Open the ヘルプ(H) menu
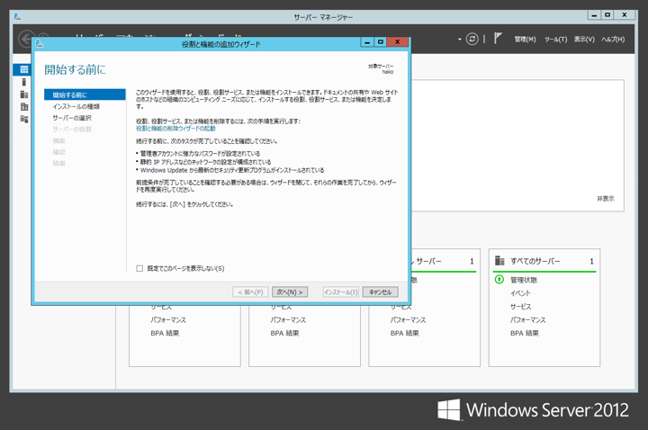 (613, 40)
